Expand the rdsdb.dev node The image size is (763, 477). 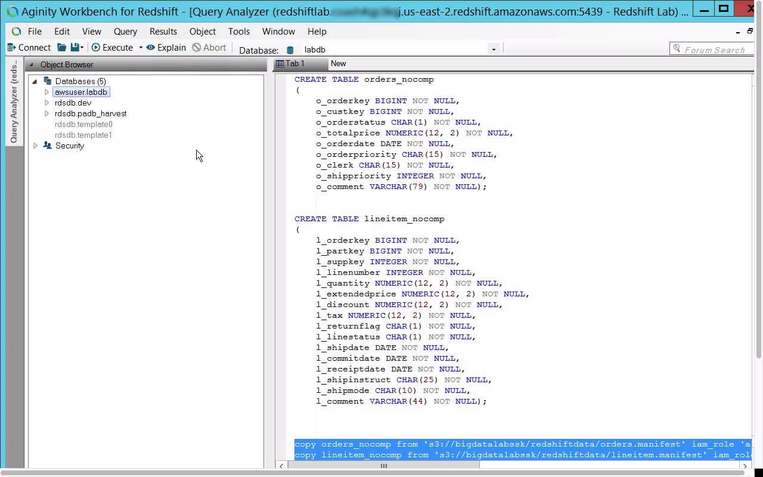point(46,103)
